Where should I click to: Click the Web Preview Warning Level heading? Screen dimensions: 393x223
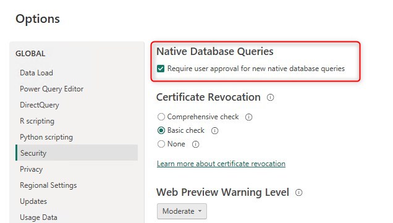pyautogui.click(x=222, y=192)
